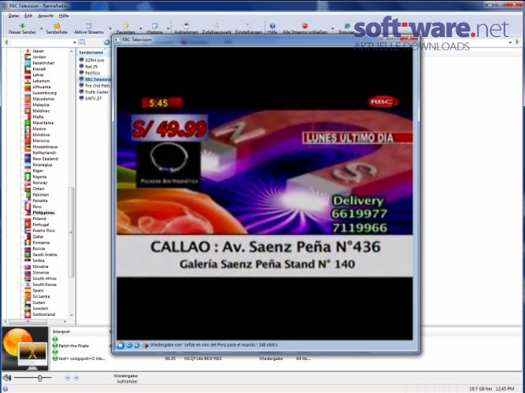Image resolution: width=525 pixels, height=393 pixels.
Task: Open the search combo box dropdown
Action: 74,42
